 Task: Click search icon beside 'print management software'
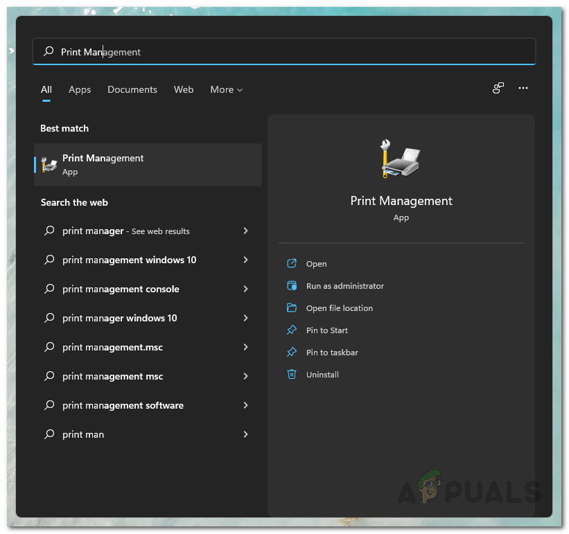coord(49,405)
